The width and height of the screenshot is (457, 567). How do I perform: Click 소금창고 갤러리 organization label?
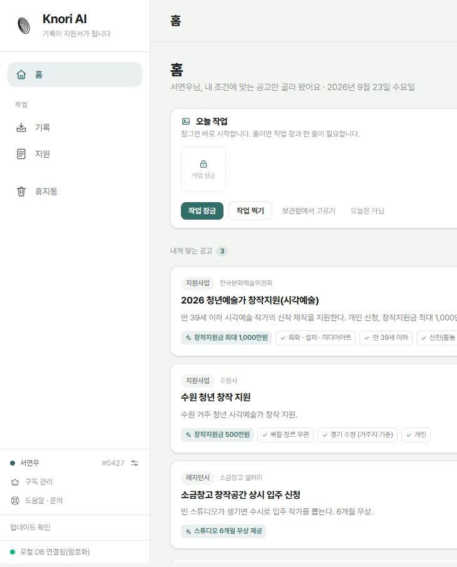[241, 478]
